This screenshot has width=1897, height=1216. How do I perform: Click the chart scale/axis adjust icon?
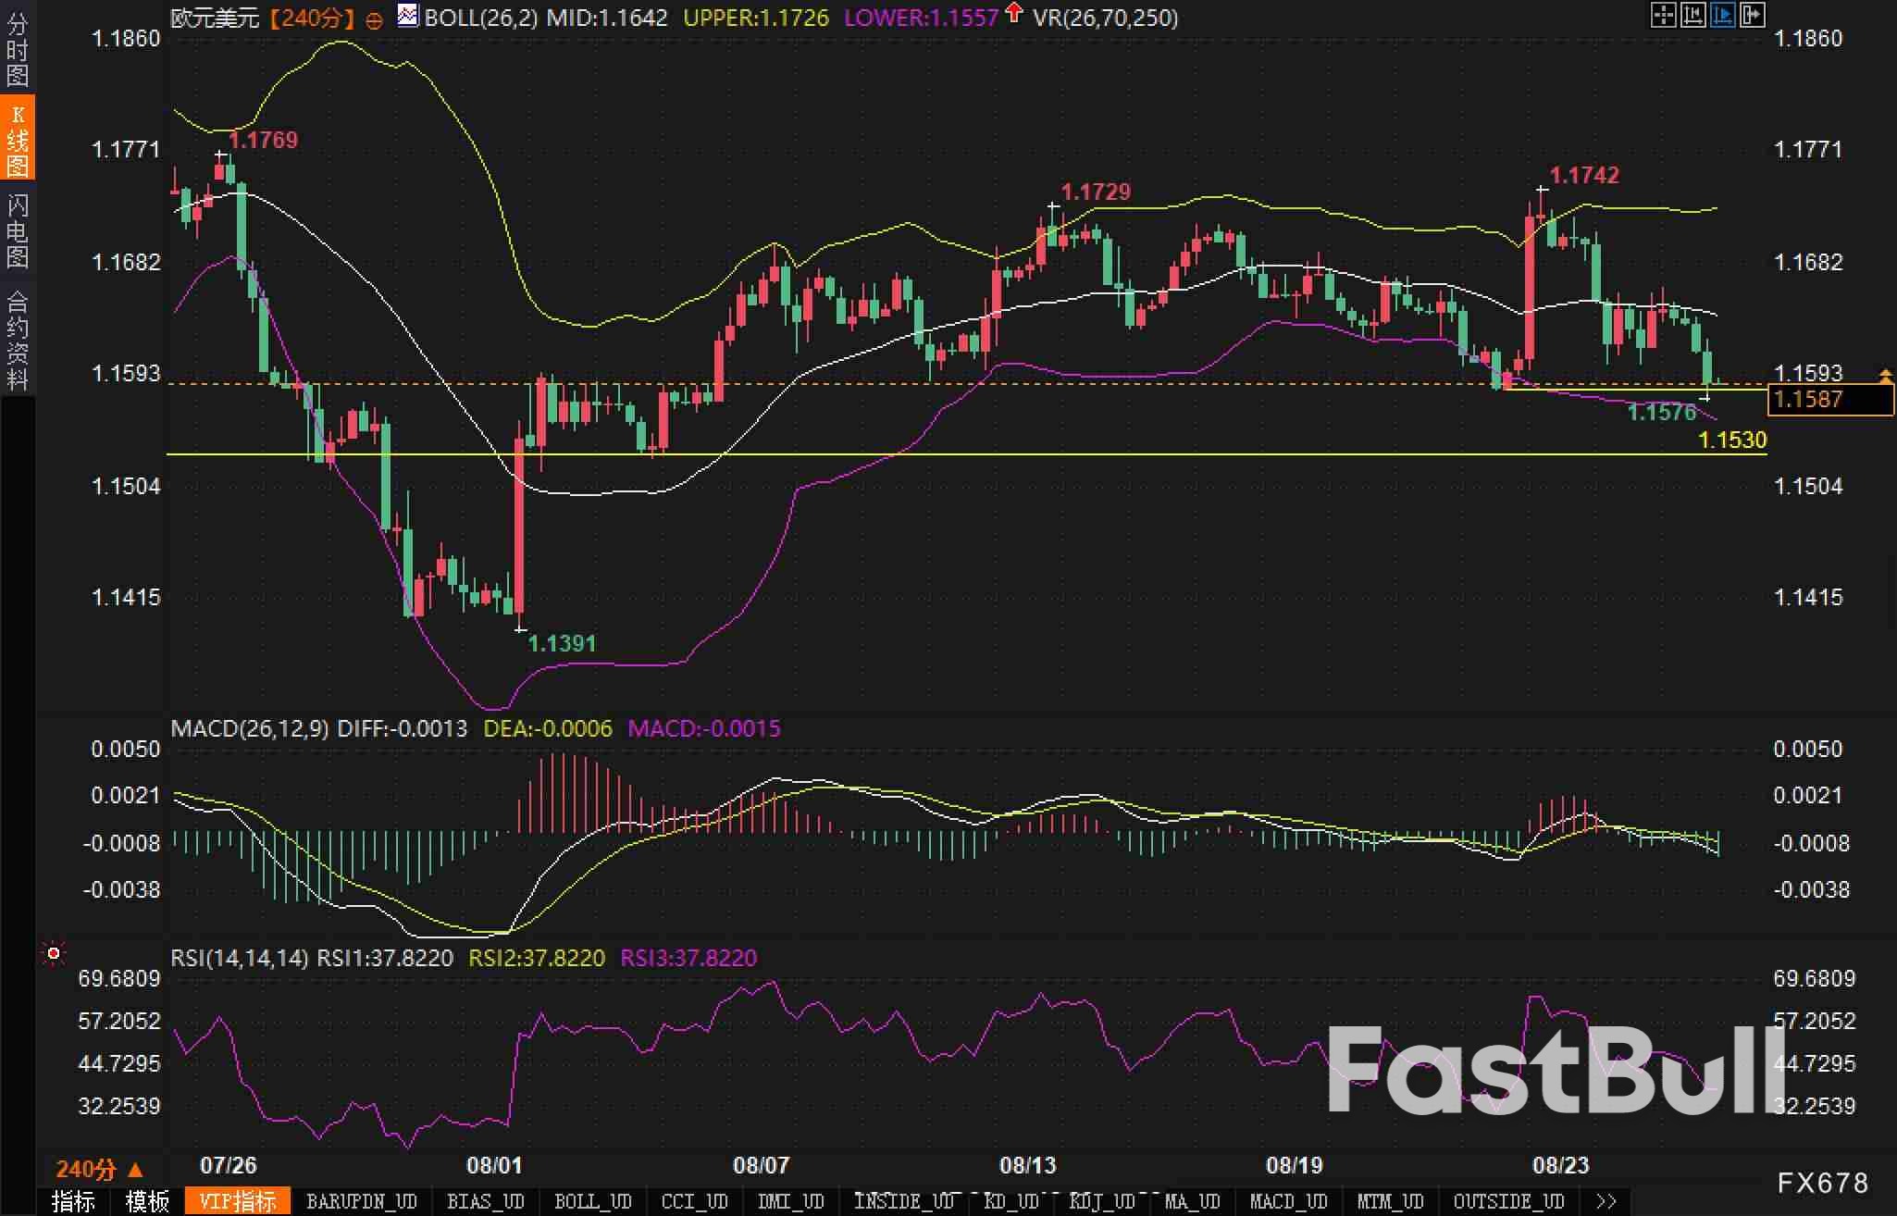point(1692,15)
